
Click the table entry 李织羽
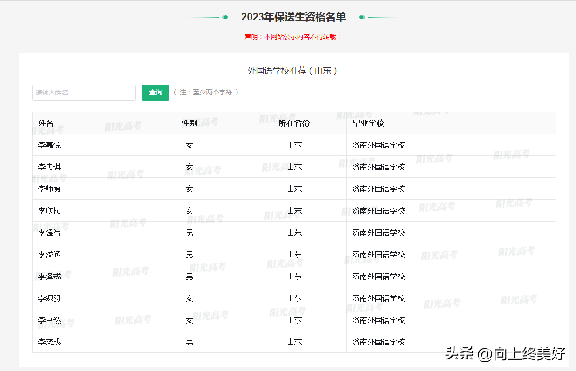(x=49, y=298)
